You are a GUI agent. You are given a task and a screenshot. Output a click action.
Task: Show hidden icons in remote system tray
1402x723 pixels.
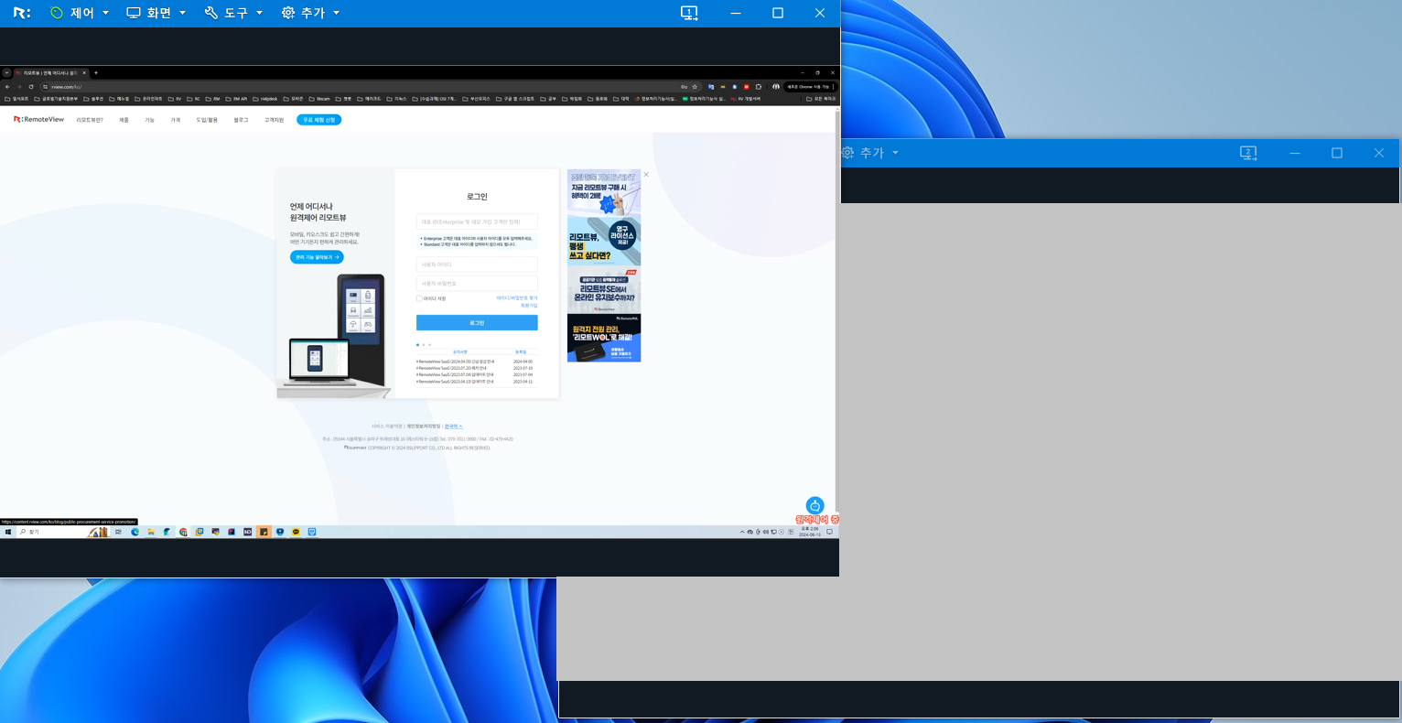click(742, 532)
